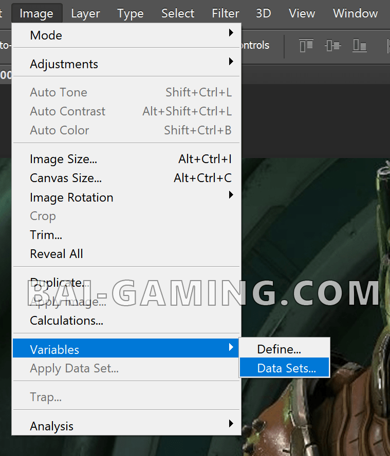
Task: Open the Window menu
Action: 355,13
